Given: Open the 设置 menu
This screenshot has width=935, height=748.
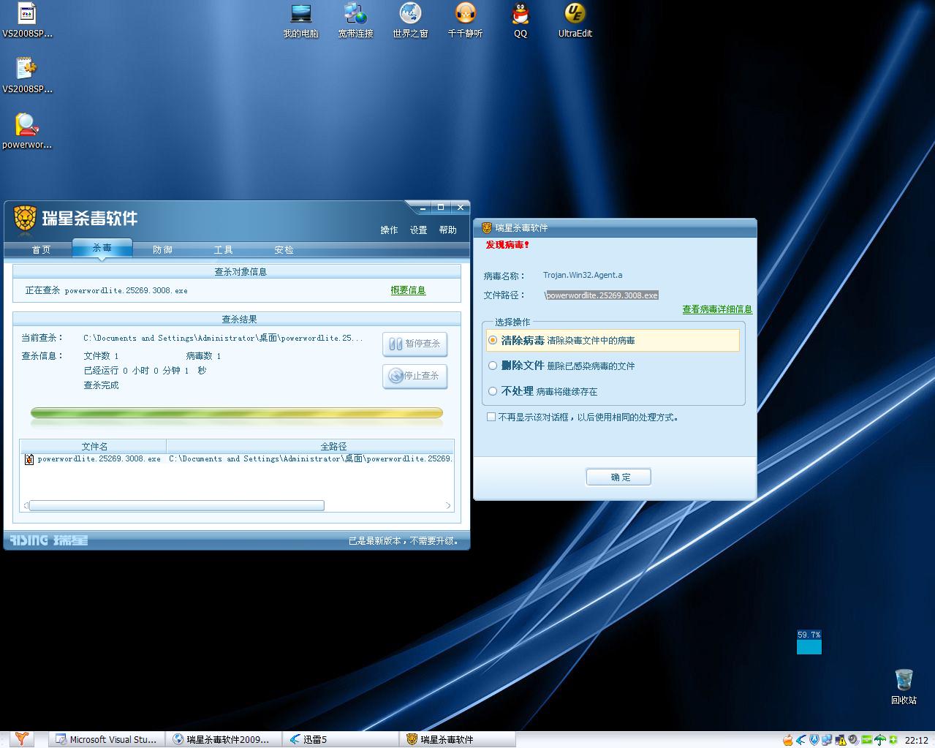Looking at the screenshot, I should [x=418, y=230].
